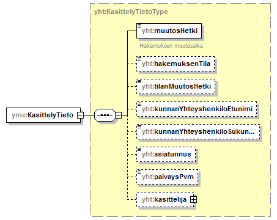Select the yht:kasittelija element box

[x=165, y=199]
